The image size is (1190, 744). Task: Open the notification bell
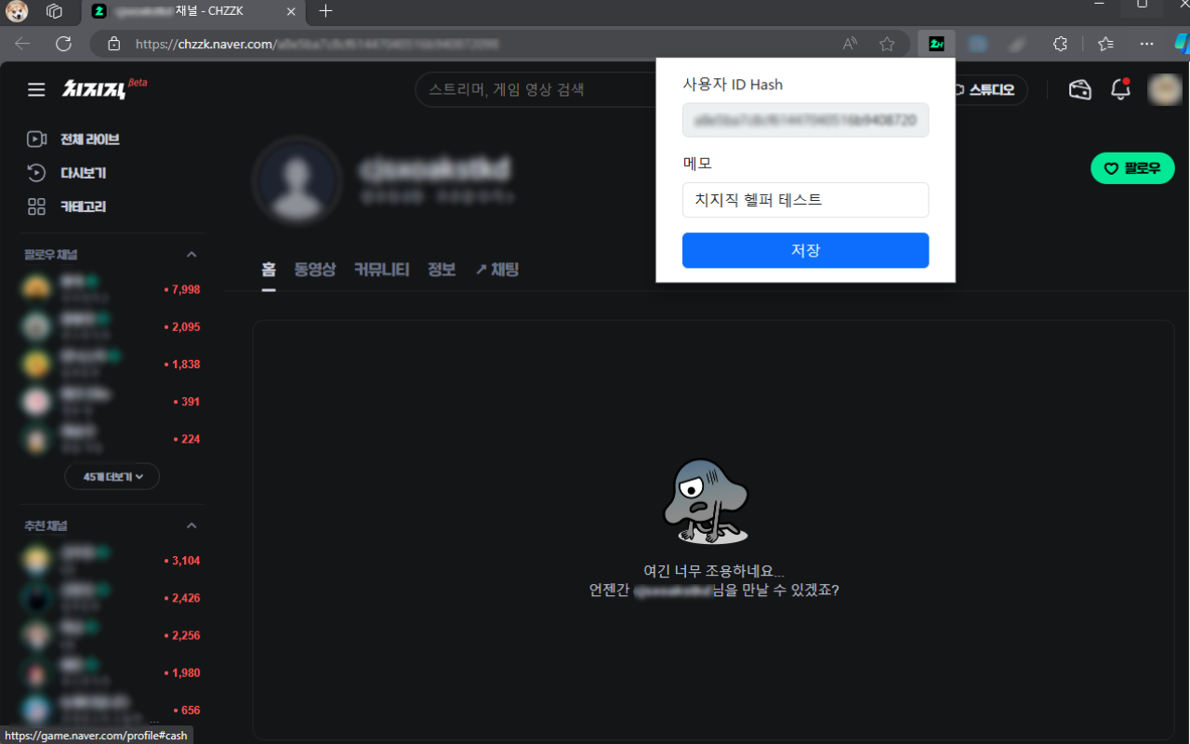coord(1120,89)
